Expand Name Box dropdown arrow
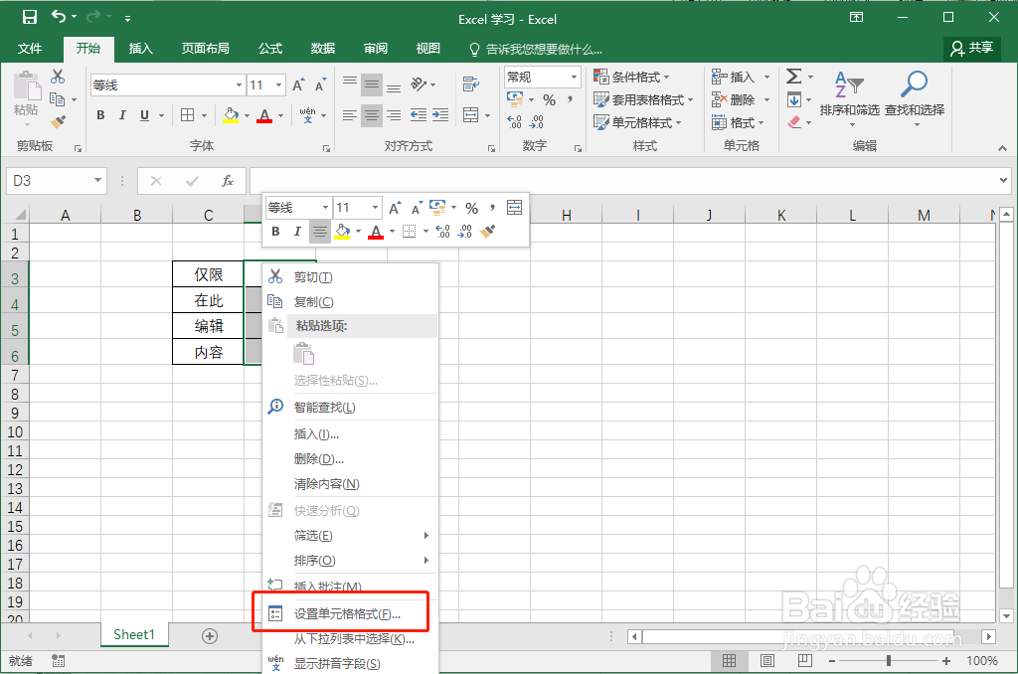 97,181
